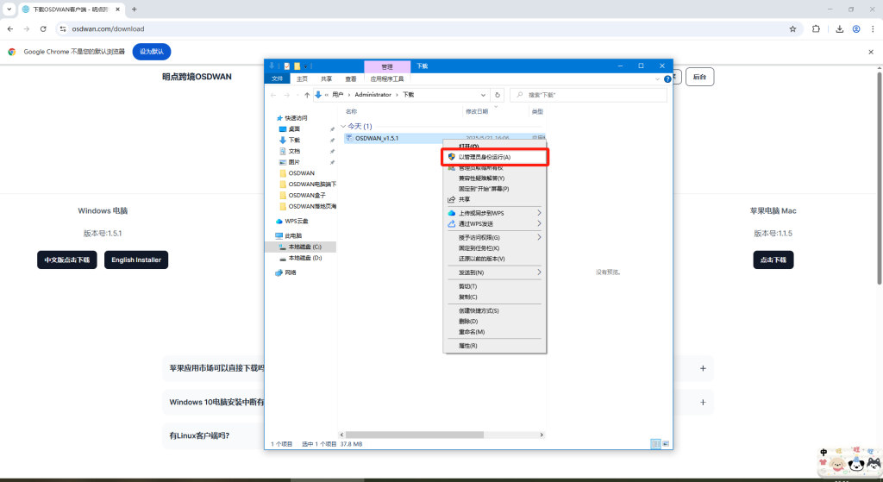
Task: Click the Mac 点击下载 button
Action: pos(773,260)
